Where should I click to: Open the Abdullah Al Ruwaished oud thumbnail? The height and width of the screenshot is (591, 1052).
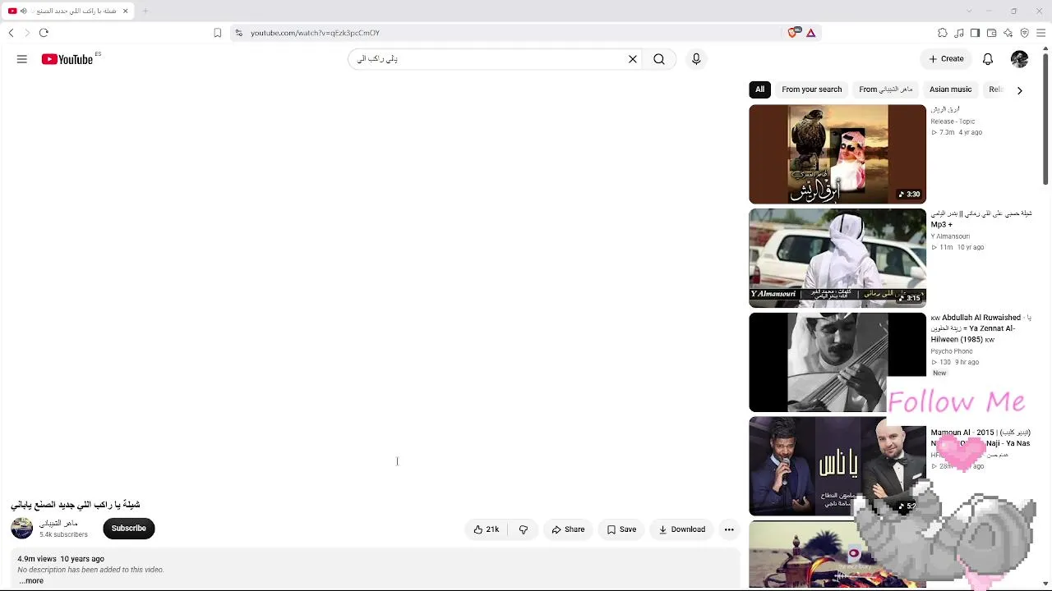(x=837, y=362)
